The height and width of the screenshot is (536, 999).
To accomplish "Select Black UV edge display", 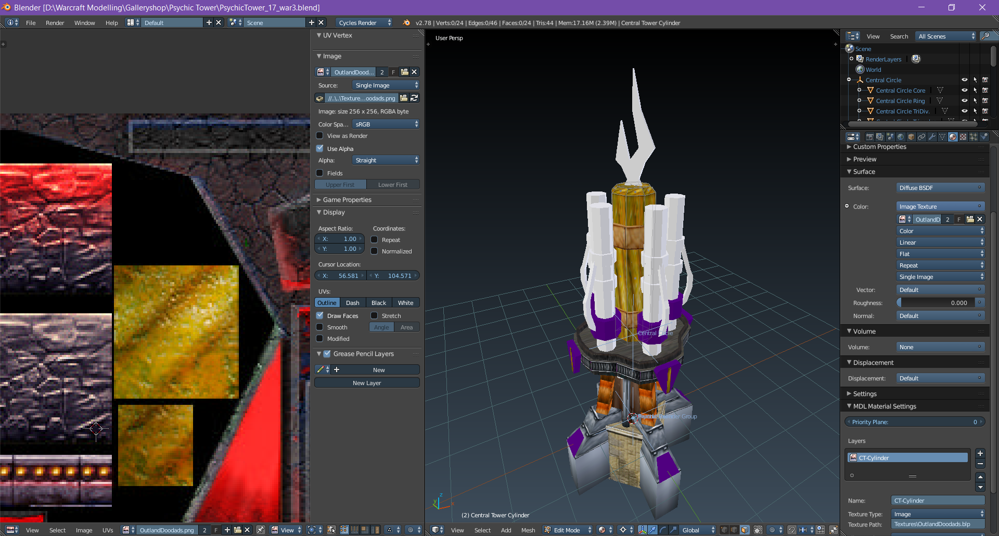I will pyautogui.click(x=379, y=302).
